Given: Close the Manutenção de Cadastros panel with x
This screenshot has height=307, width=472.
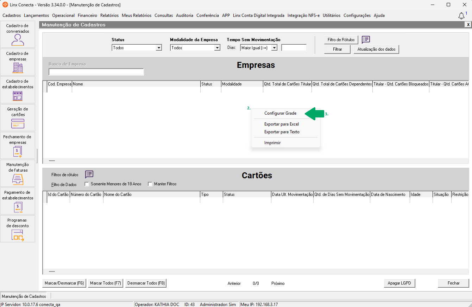Looking at the screenshot, I should [468, 25].
